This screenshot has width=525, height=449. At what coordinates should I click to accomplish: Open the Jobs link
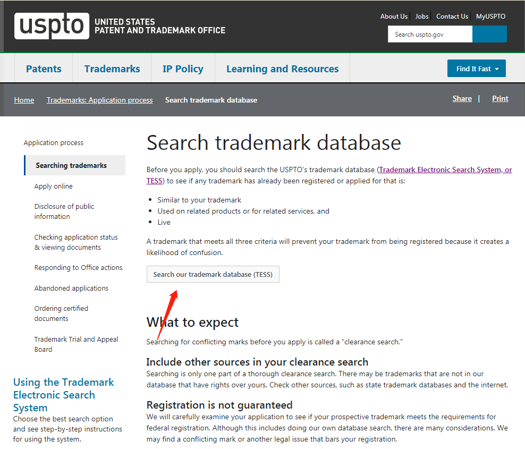pyautogui.click(x=422, y=16)
